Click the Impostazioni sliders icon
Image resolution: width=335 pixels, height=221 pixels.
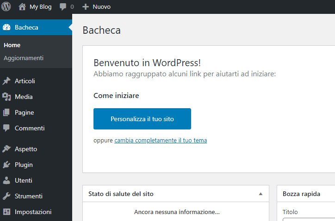coord(6,212)
